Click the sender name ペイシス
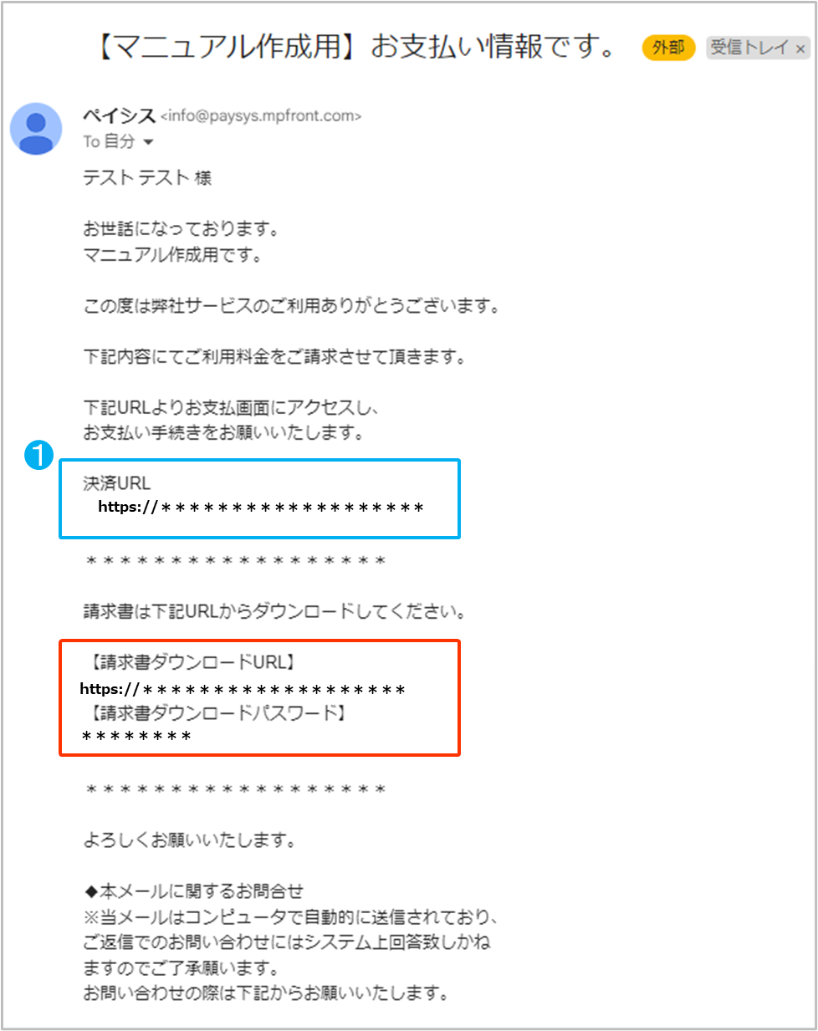Viewport: 818px width, 1031px height. pos(120,115)
